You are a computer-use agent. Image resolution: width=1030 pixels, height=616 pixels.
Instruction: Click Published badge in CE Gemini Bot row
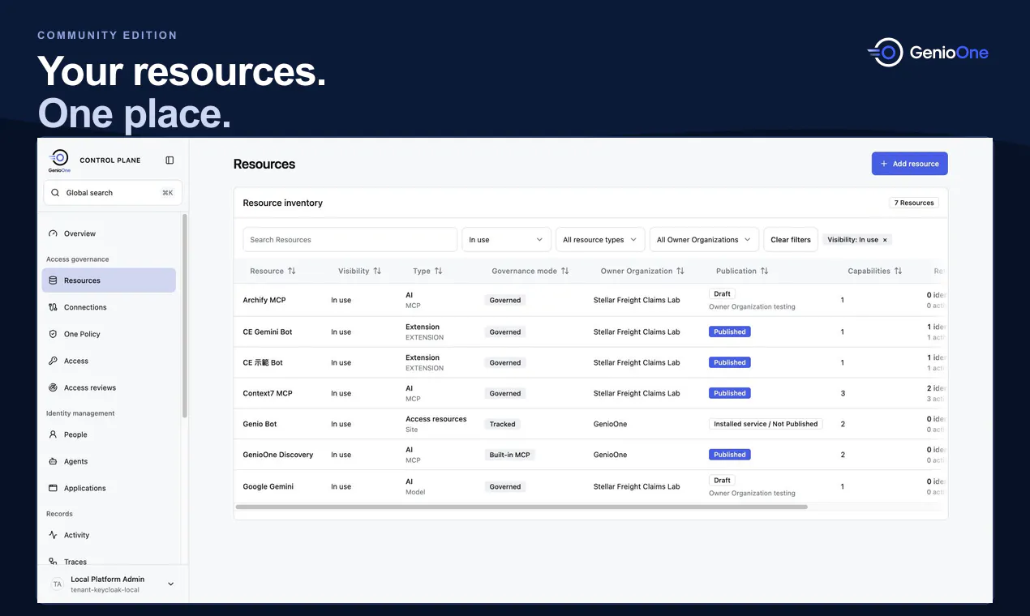pyautogui.click(x=730, y=332)
